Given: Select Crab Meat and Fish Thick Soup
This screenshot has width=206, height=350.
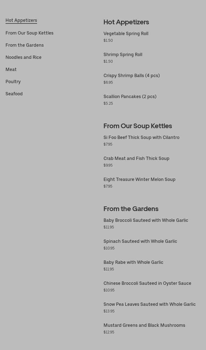Looking at the screenshot, I should point(137,158).
